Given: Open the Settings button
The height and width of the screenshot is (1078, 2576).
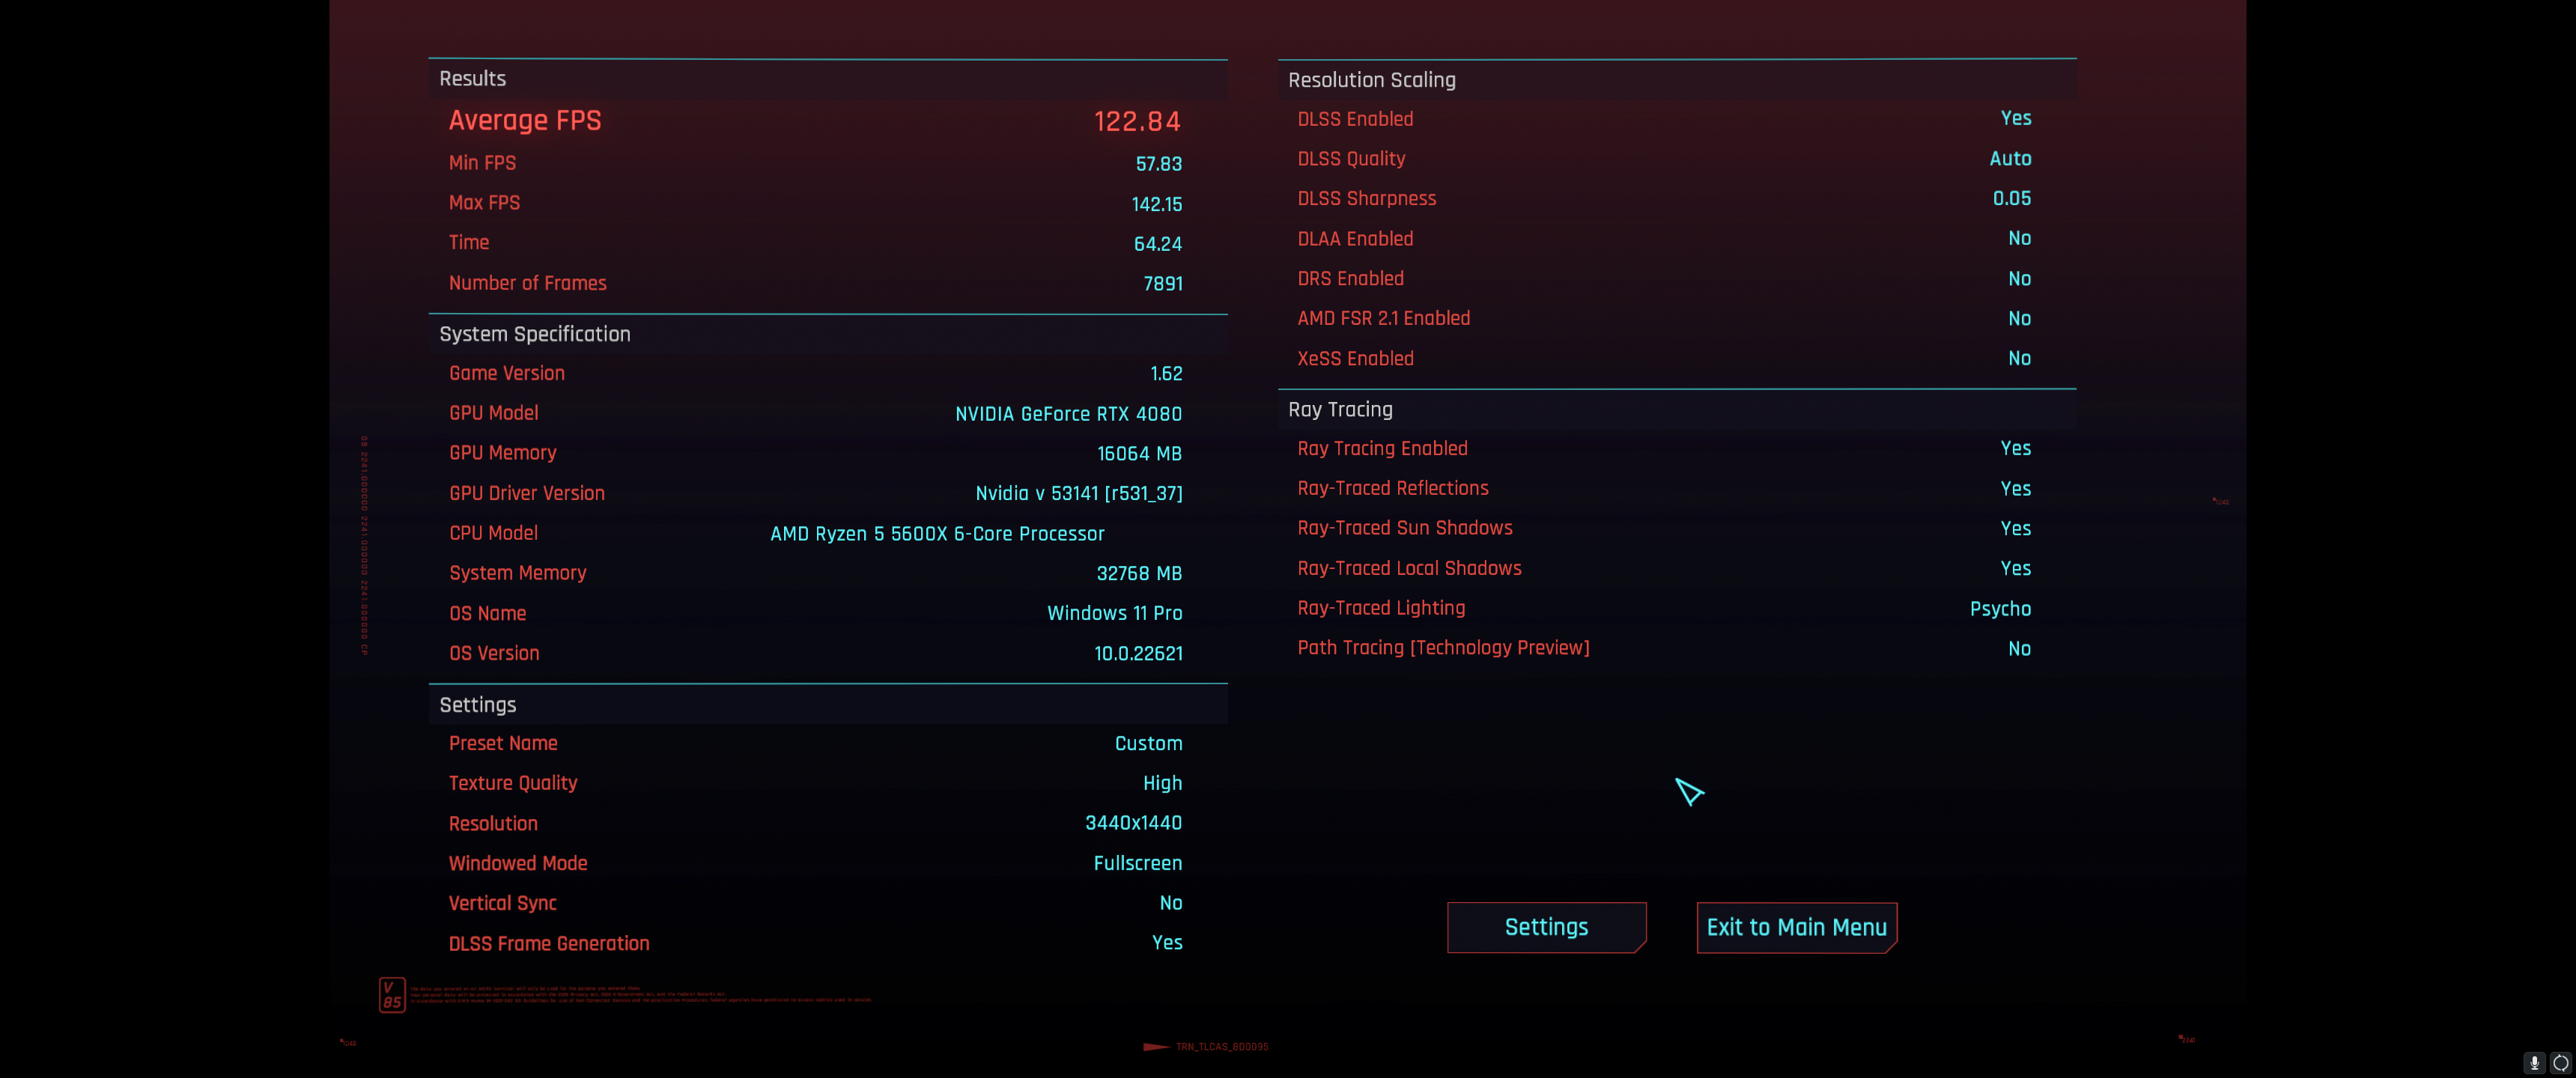Looking at the screenshot, I should pos(1545,927).
